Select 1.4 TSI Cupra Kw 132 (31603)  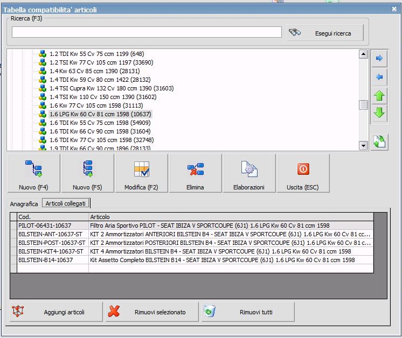pos(112,88)
